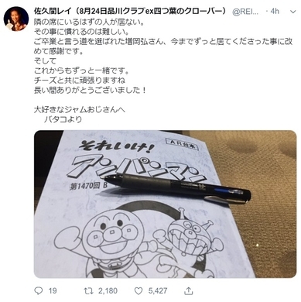
Task: Click the like count 5,427
Action: tap(158, 291)
